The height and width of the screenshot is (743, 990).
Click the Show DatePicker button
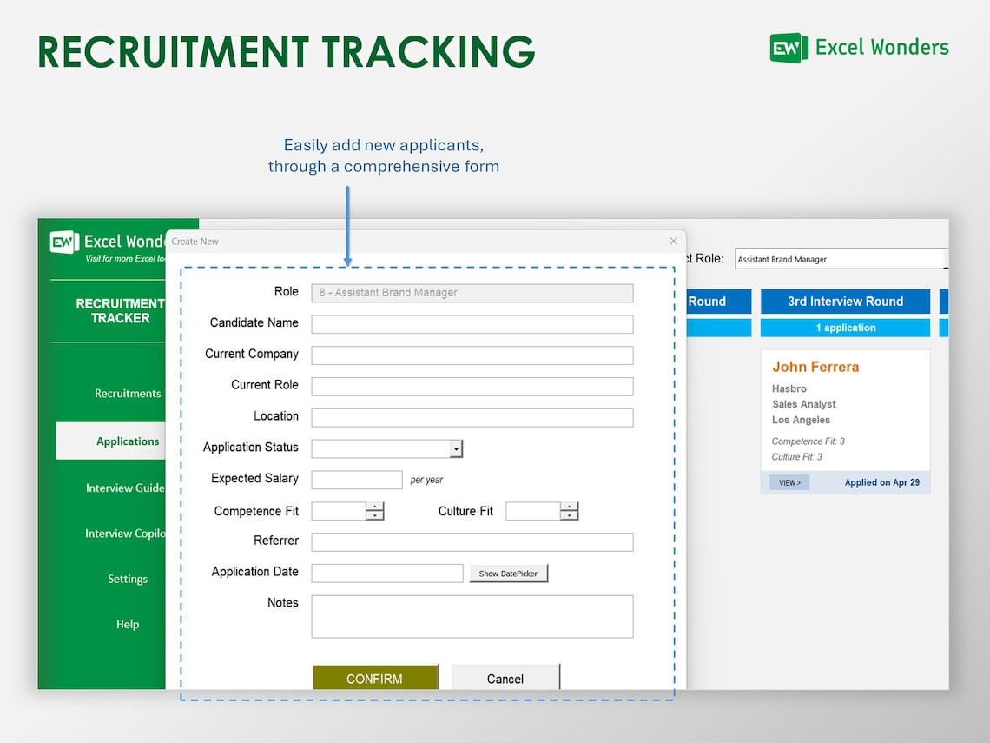click(508, 573)
